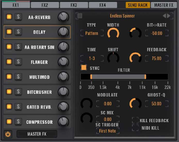
Task: Solo the COMPRESSOR effect
Action: (18, 122)
